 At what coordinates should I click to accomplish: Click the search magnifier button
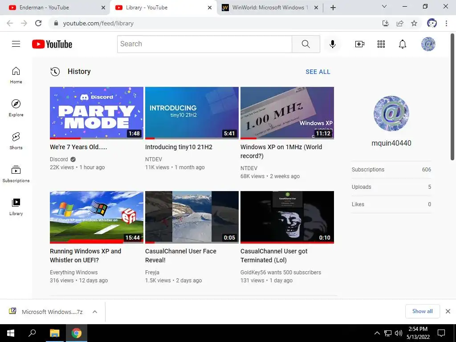[305, 44]
